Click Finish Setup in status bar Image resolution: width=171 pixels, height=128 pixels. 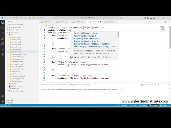pos(154,105)
